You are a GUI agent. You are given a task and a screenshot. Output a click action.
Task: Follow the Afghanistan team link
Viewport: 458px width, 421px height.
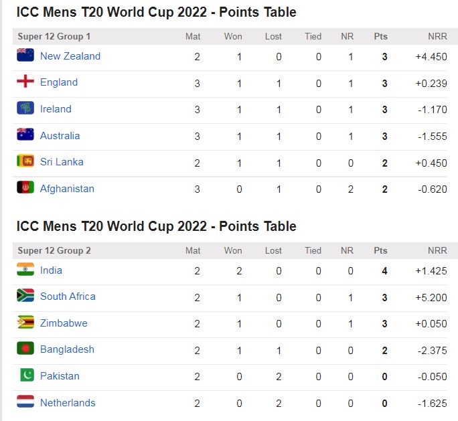[x=67, y=189]
